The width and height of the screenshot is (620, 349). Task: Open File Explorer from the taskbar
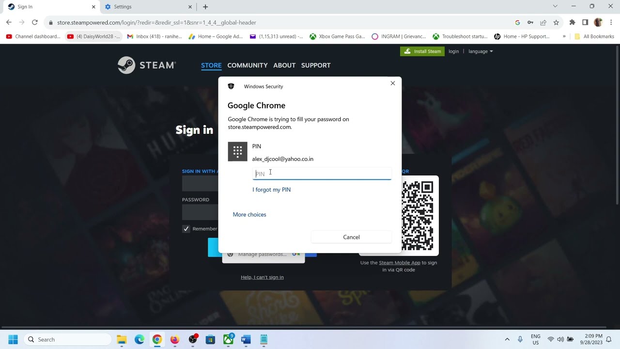(122, 339)
